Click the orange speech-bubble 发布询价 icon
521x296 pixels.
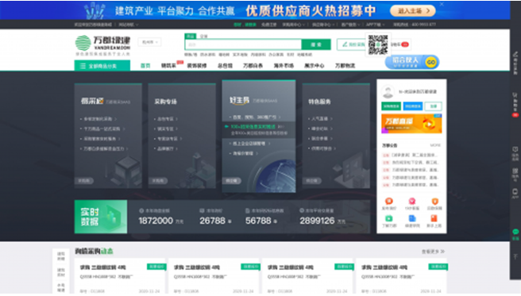tap(388, 201)
